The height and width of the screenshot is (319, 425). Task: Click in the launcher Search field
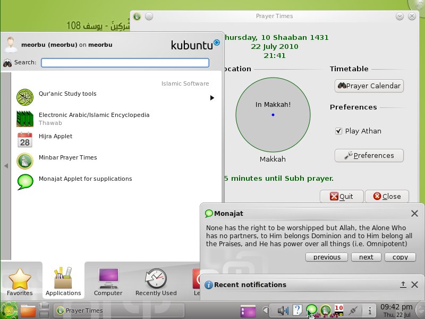point(125,62)
